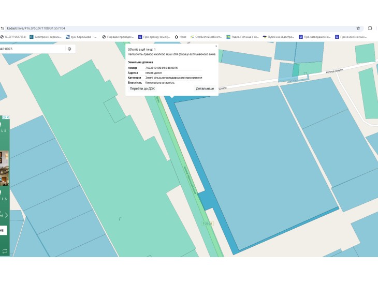Click the немає даних address value
The image size is (378, 283).
[154, 73]
